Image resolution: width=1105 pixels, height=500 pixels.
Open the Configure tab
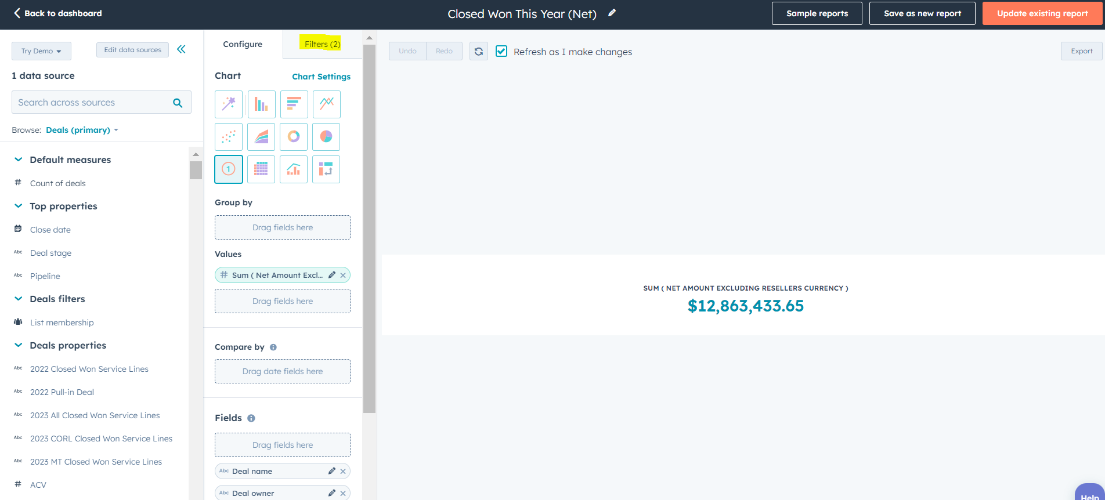243,44
